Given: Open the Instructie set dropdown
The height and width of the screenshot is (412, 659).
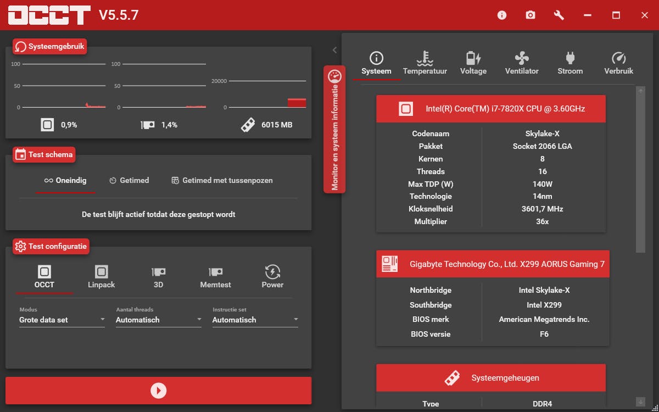Looking at the screenshot, I should [x=255, y=319].
